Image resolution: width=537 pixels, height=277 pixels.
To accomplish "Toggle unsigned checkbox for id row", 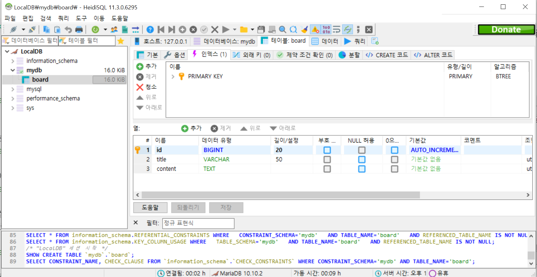I will 327,150.
